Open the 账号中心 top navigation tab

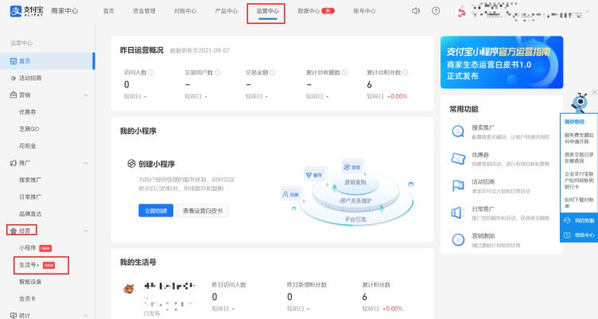click(364, 11)
